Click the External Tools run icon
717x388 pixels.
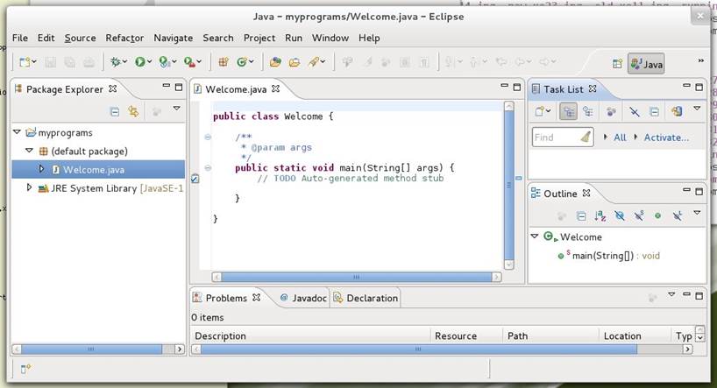[x=188, y=62]
